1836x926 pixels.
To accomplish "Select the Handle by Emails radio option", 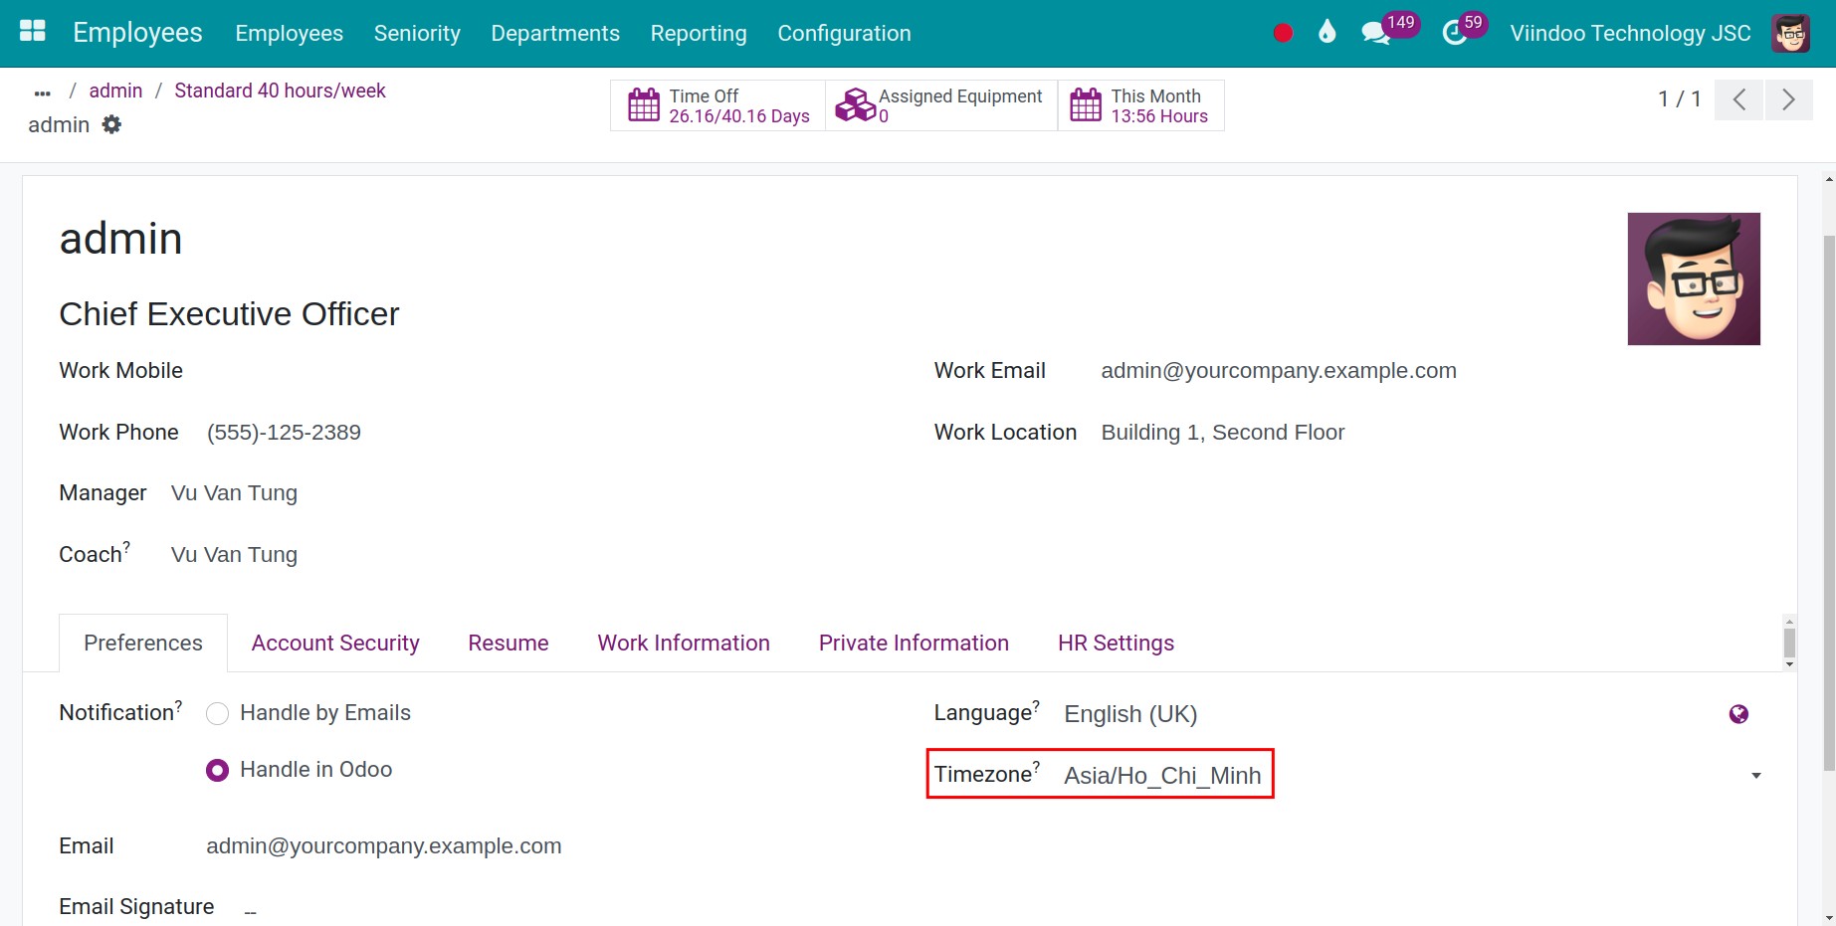I will coord(217,713).
